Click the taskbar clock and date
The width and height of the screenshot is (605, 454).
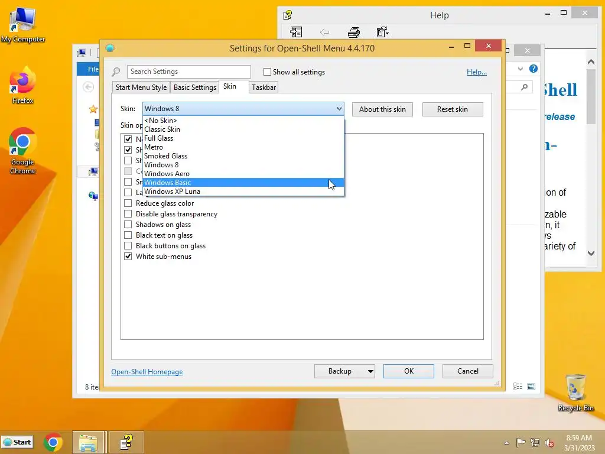point(579,443)
